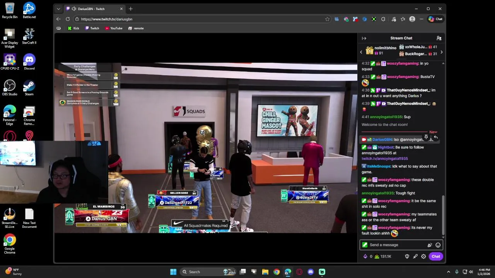Image resolution: width=495 pixels, height=278 pixels.
Task: Show previous gift leaderboard entry
Action: tap(361, 52)
